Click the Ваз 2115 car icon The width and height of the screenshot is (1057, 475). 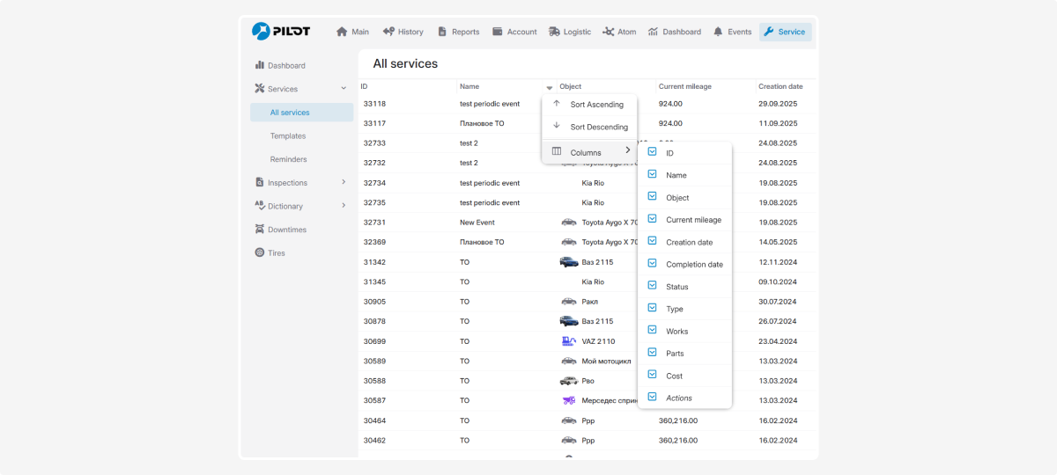[569, 262]
